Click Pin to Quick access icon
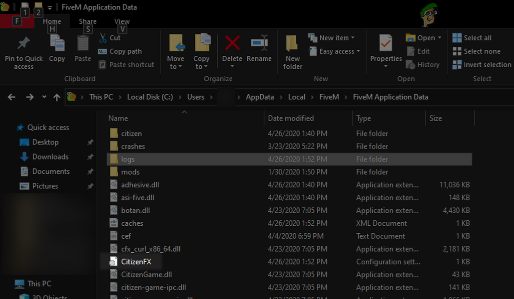 tap(23, 44)
